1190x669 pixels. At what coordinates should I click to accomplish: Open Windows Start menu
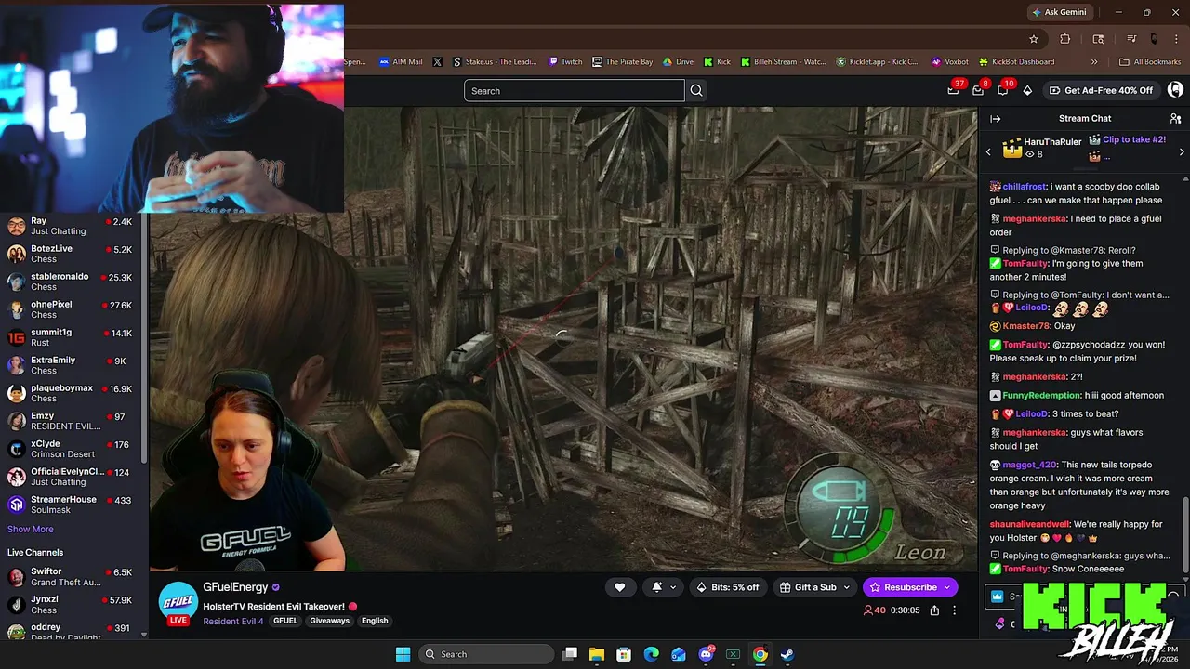tap(403, 654)
